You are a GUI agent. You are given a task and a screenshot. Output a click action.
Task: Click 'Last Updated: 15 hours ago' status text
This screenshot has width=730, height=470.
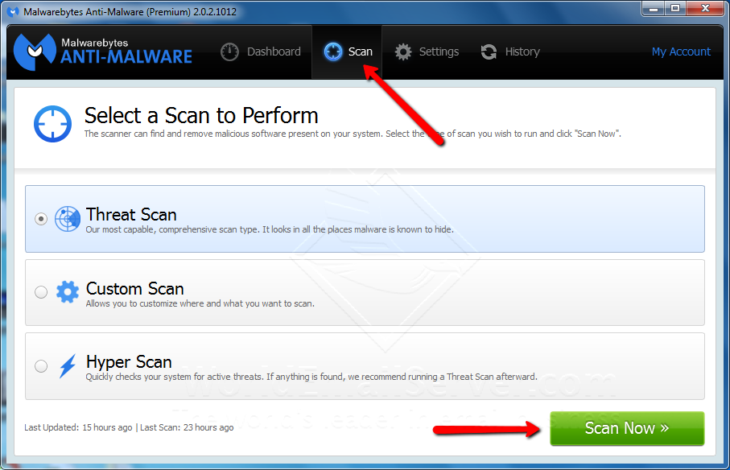coord(78,427)
